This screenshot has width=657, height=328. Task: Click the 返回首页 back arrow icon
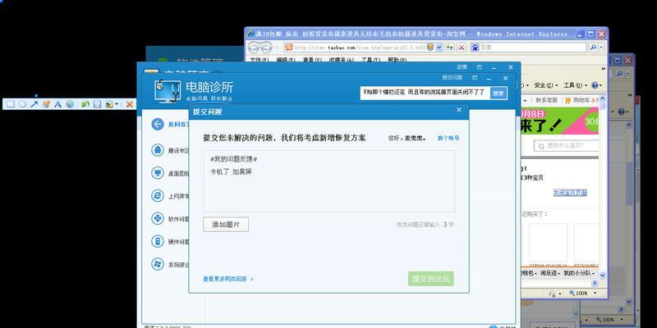point(158,125)
